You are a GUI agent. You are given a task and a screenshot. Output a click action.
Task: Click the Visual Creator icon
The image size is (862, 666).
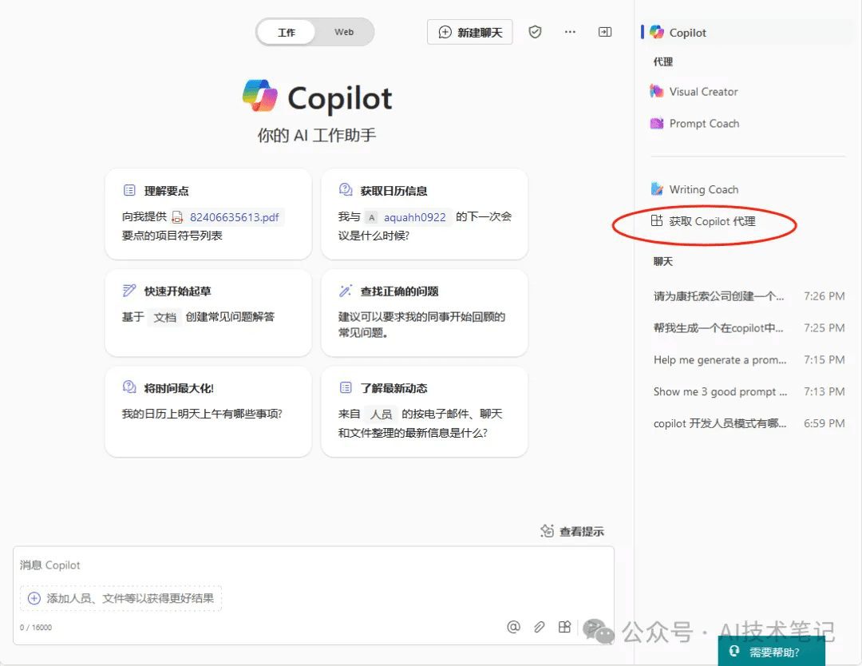pyautogui.click(x=656, y=91)
